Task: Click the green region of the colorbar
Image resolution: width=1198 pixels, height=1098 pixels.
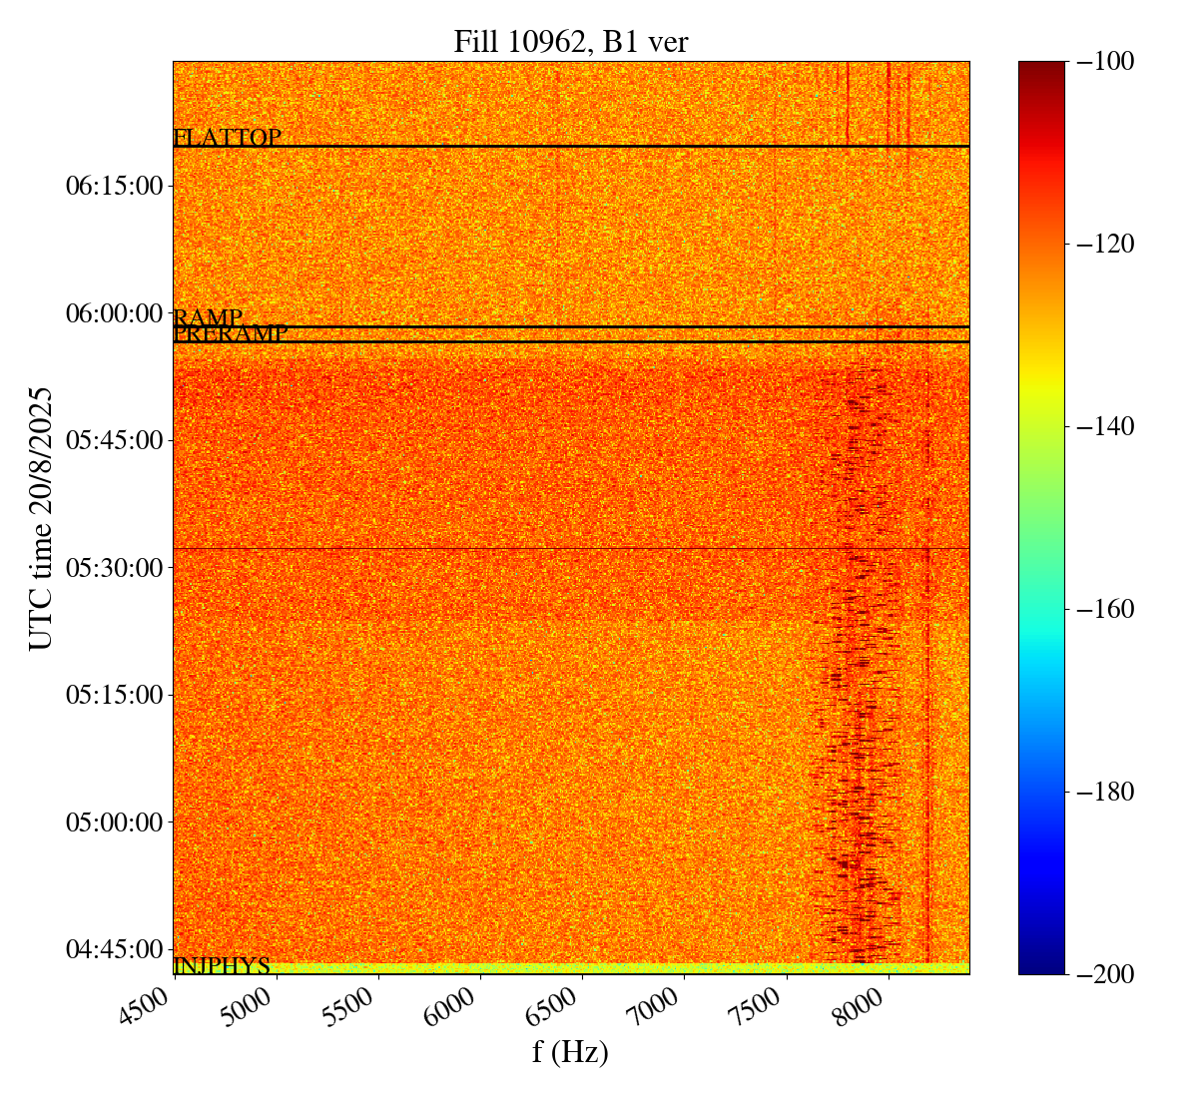Action: [1041, 499]
